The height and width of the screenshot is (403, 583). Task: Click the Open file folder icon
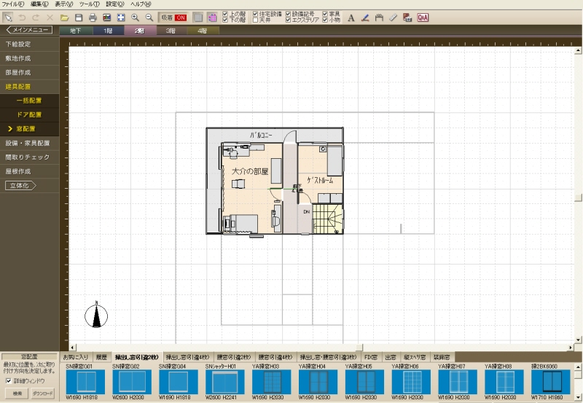pos(65,17)
